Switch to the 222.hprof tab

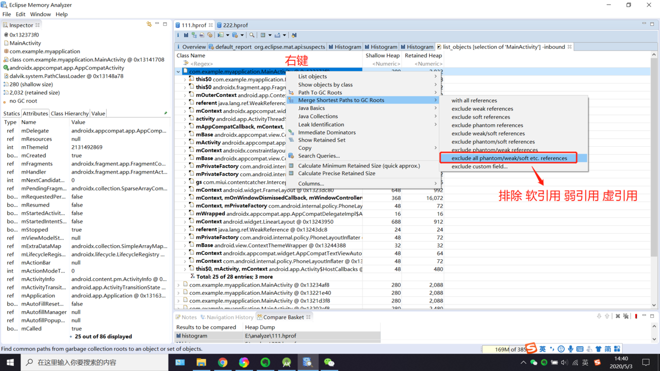[x=232, y=25]
